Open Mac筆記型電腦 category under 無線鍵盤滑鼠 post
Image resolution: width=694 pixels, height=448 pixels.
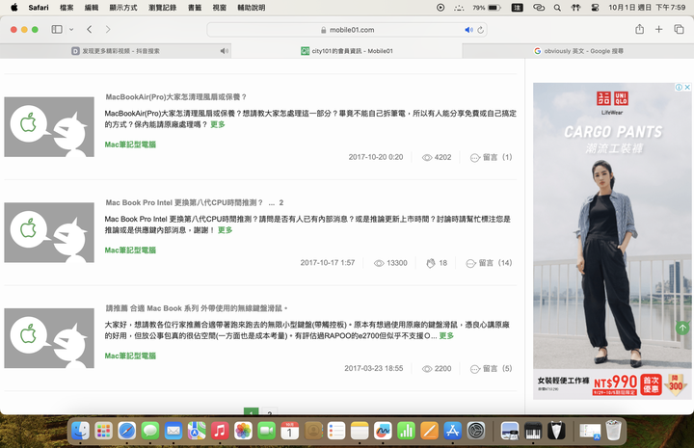130,356
